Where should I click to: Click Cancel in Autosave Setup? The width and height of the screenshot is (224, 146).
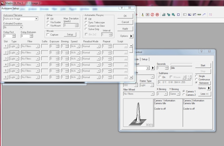click(125, 22)
